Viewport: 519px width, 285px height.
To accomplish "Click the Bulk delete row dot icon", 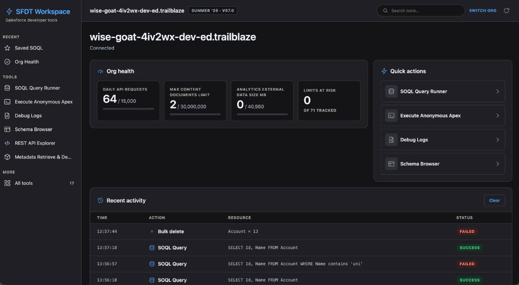I will [x=152, y=231].
